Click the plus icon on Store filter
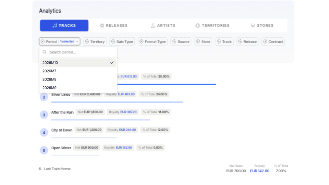The image size is (329, 185). (x=198, y=41)
